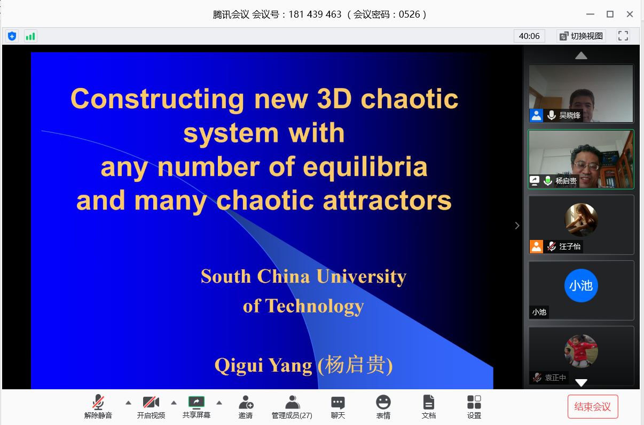Image resolution: width=644 pixels, height=425 pixels.
Task: Turn on the video camera
Action: click(151, 406)
